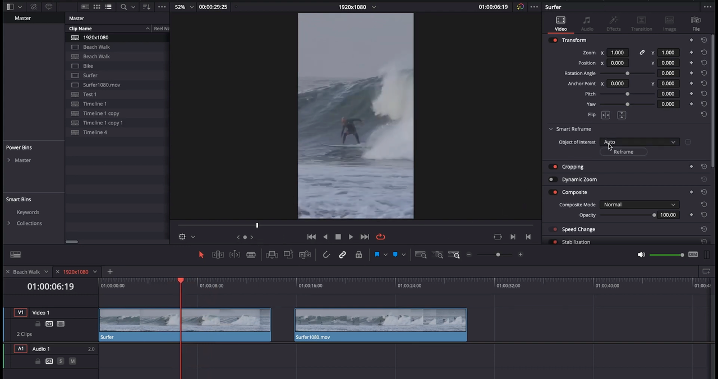Reset the Transform section
Viewport: 718px width, 379px height.
(703, 40)
